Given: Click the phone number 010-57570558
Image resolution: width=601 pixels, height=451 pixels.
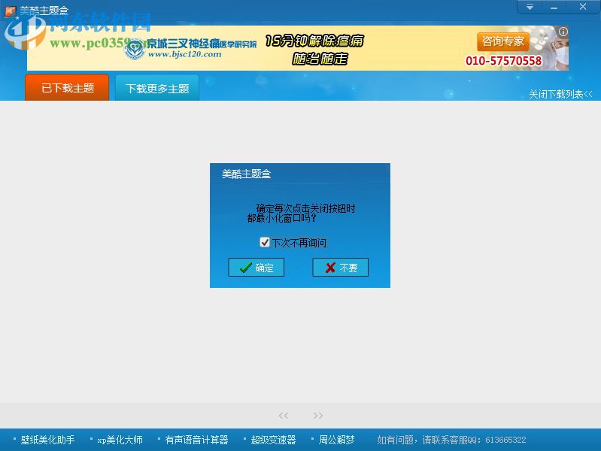Looking at the screenshot, I should click(504, 61).
